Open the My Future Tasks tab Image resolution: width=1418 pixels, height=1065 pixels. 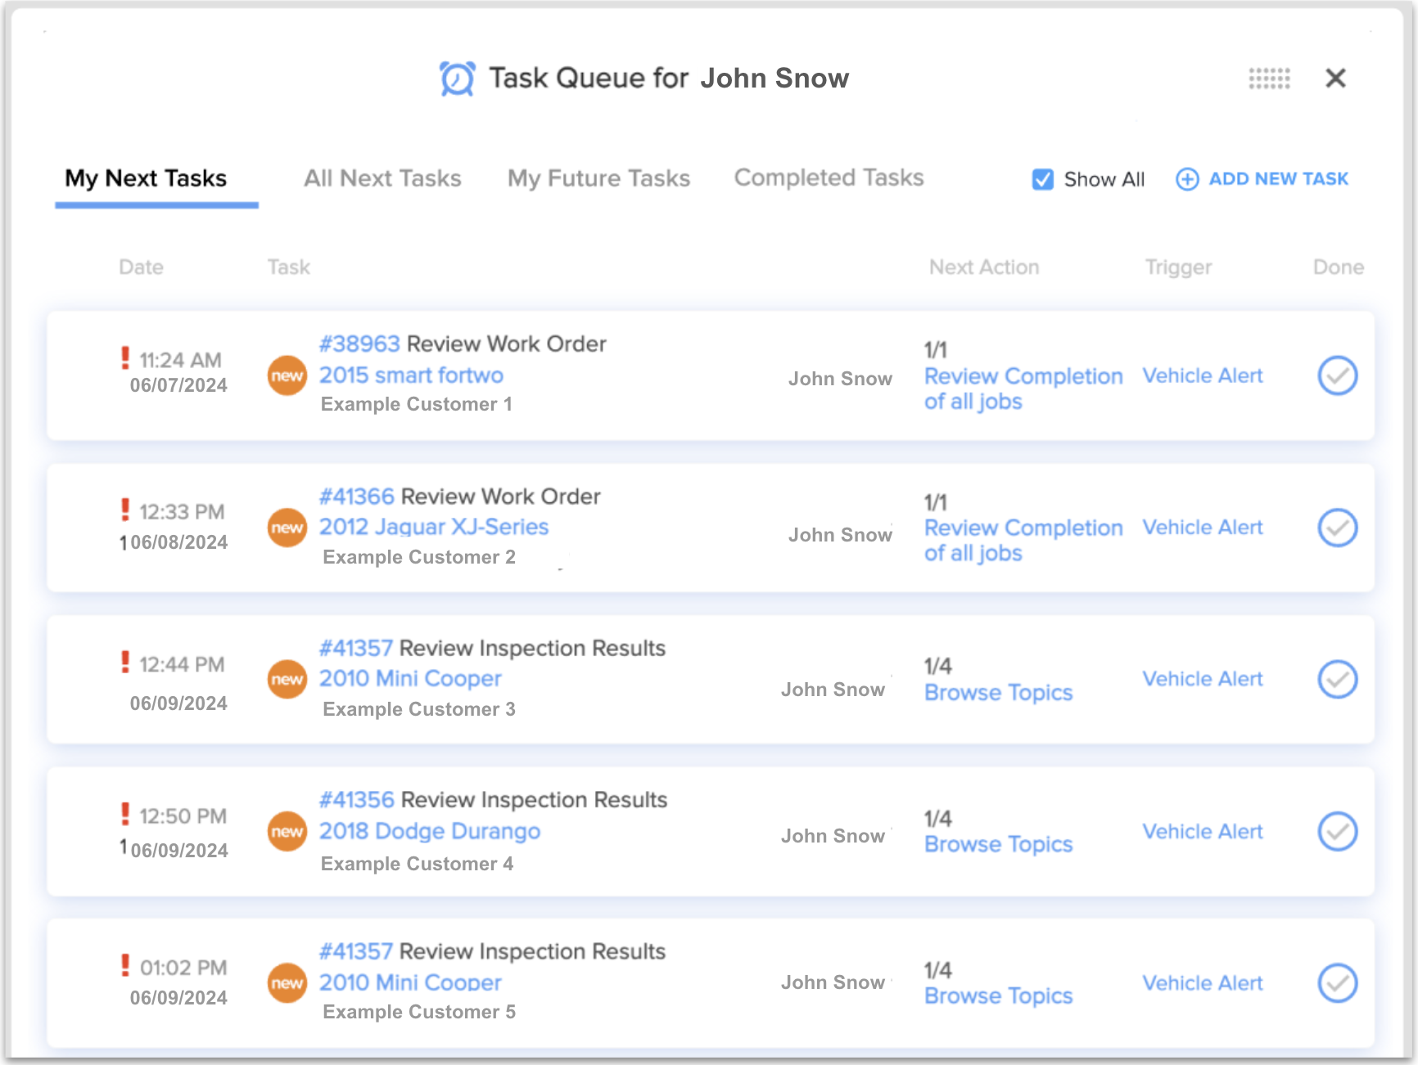pos(598,178)
